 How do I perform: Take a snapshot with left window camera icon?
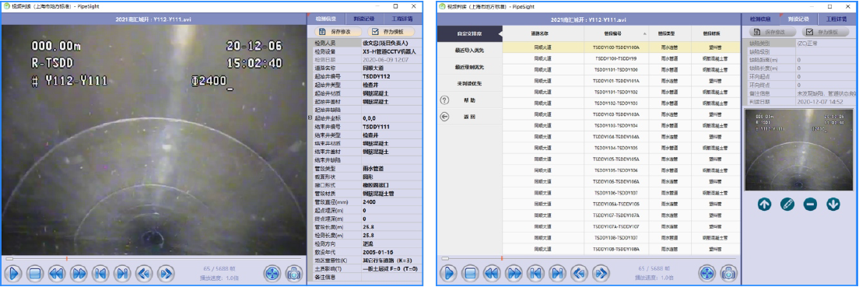coord(293,272)
